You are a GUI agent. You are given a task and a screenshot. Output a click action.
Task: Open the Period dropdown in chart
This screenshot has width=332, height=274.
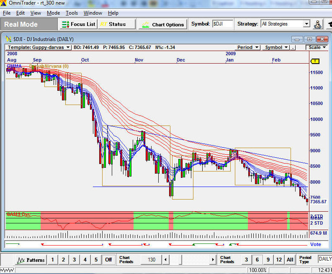coord(247,47)
